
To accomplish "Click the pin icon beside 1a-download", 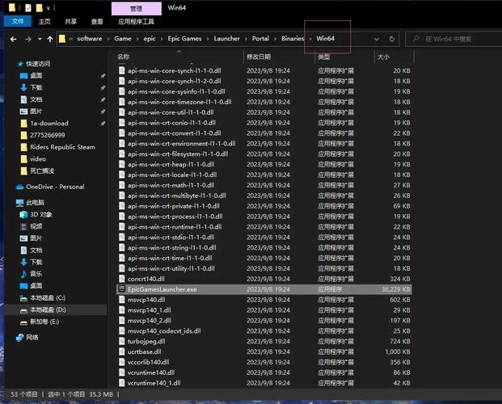I will (x=103, y=124).
